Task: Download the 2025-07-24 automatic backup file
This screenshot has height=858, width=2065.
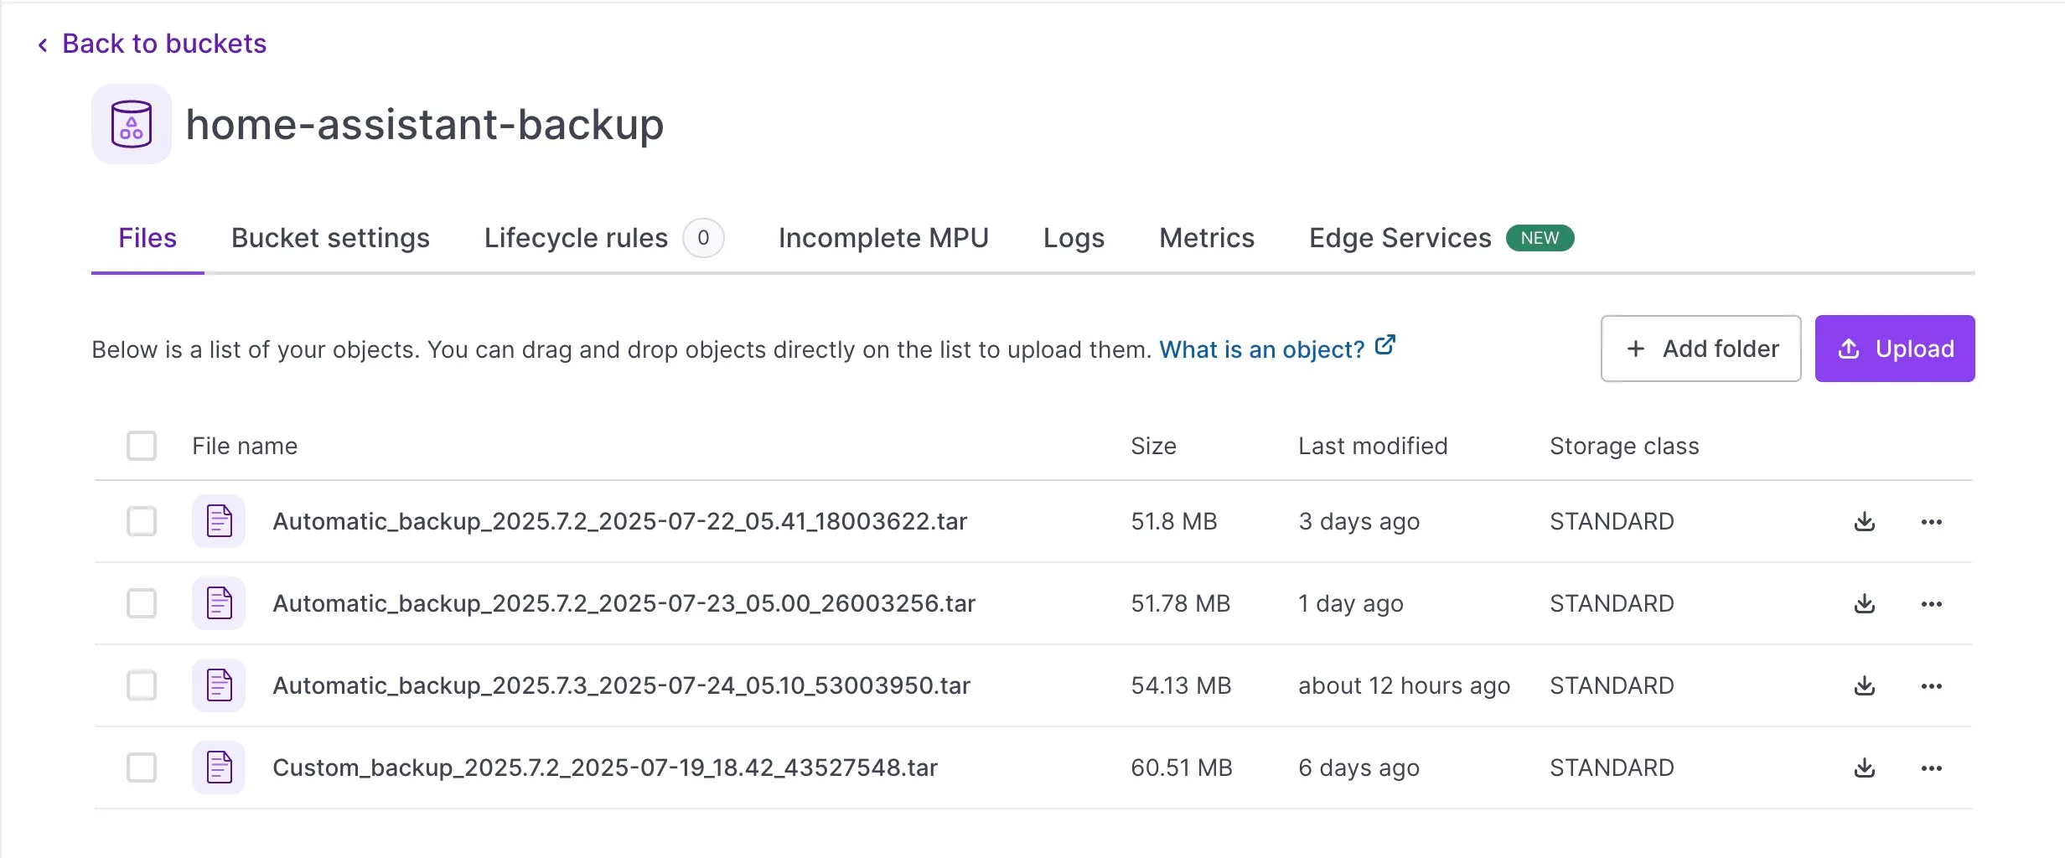Action: pos(1864,686)
